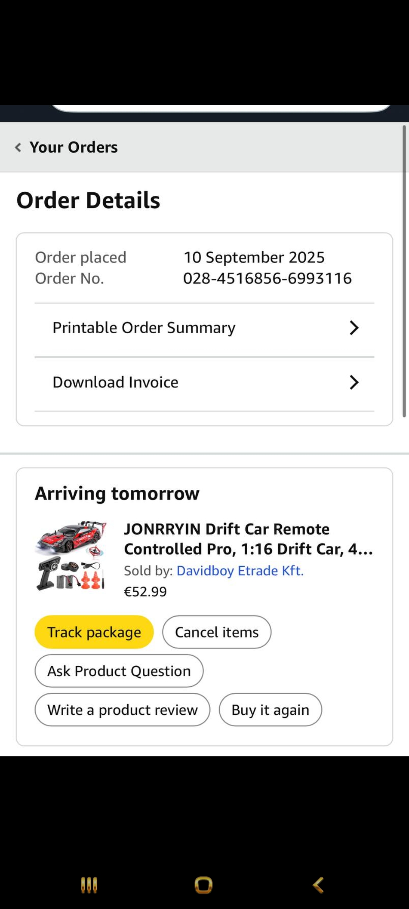Screen dimensions: 409x909
Task: Tap the order number 028-4516856-6993116
Action: [267, 278]
